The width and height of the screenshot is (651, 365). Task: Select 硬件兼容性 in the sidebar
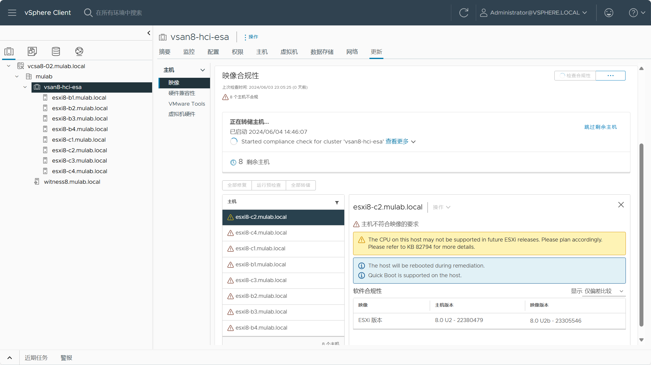pyautogui.click(x=182, y=93)
